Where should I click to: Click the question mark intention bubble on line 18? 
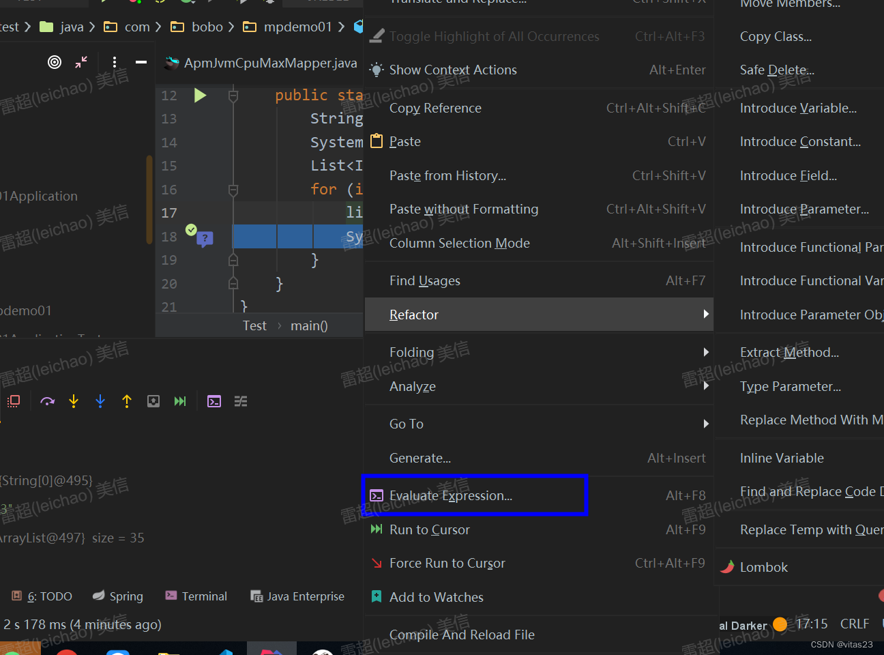tap(205, 239)
